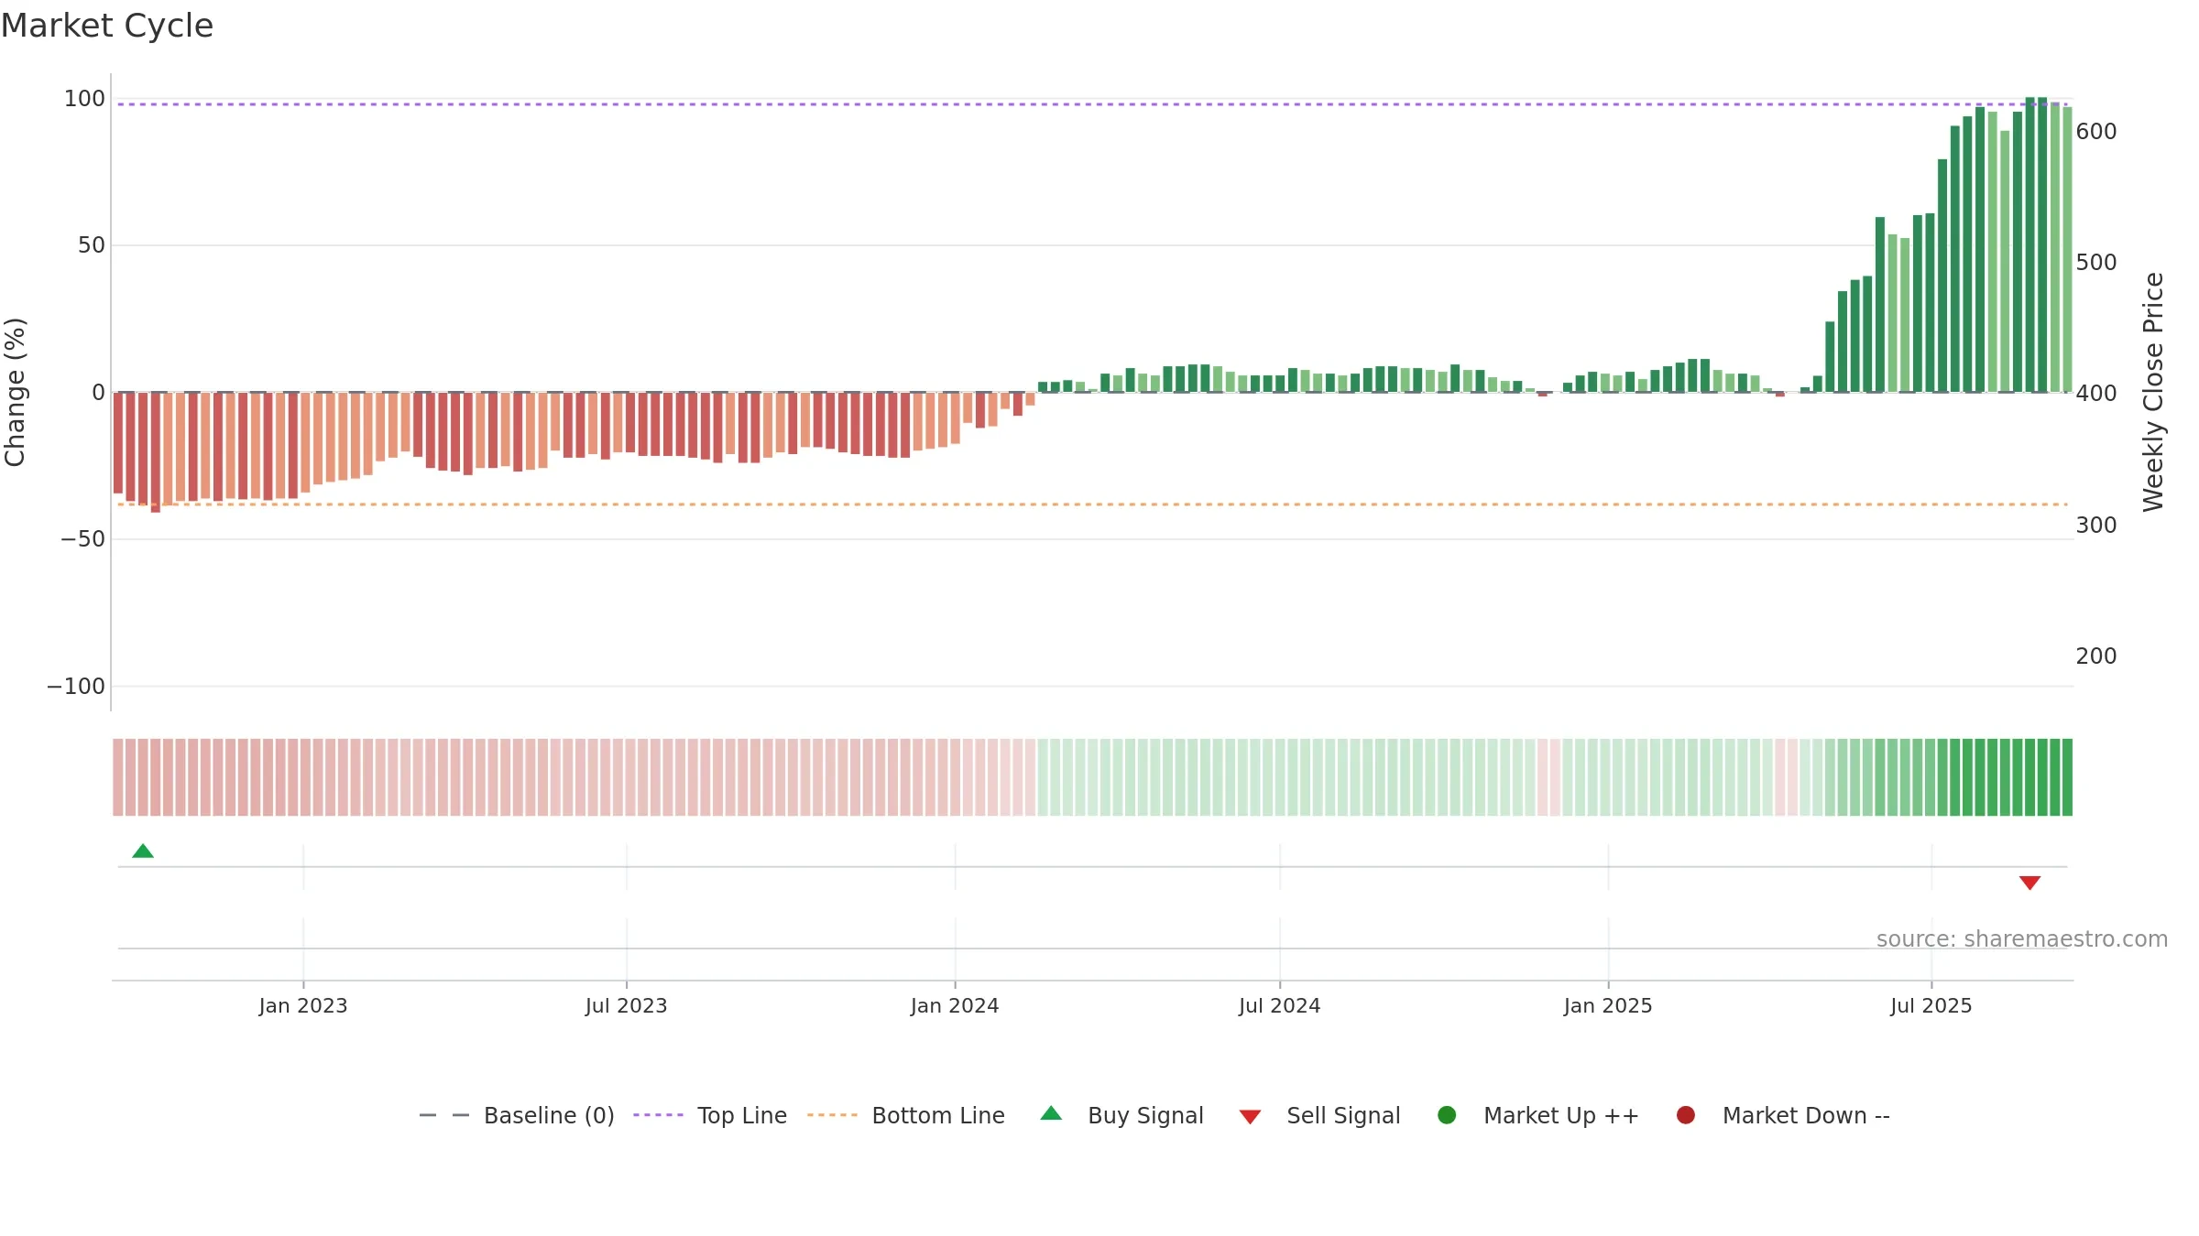Click the orange dotted line legend sample
The image size is (2199, 1236).
[x=832, y=1115]
